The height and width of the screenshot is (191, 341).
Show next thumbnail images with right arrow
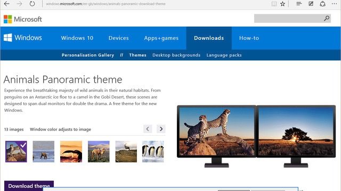[x=161, y=129]
